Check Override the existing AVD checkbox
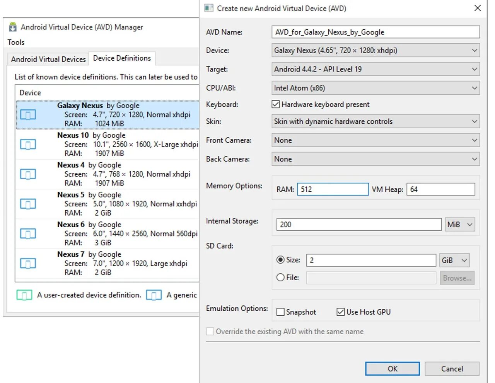The image size is (495, 383). (210, 331)
